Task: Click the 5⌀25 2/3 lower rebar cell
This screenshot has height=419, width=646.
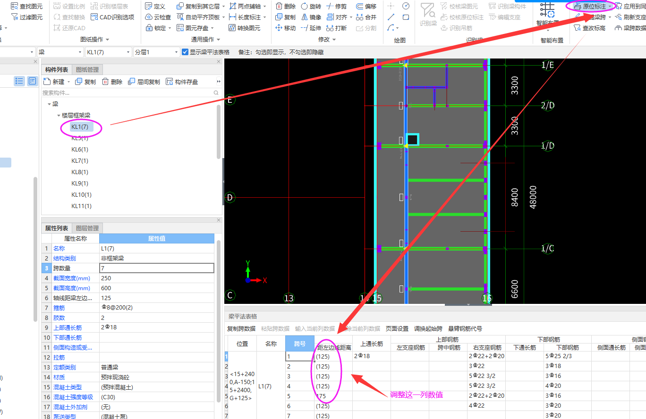Action: (x=567, y=356)
